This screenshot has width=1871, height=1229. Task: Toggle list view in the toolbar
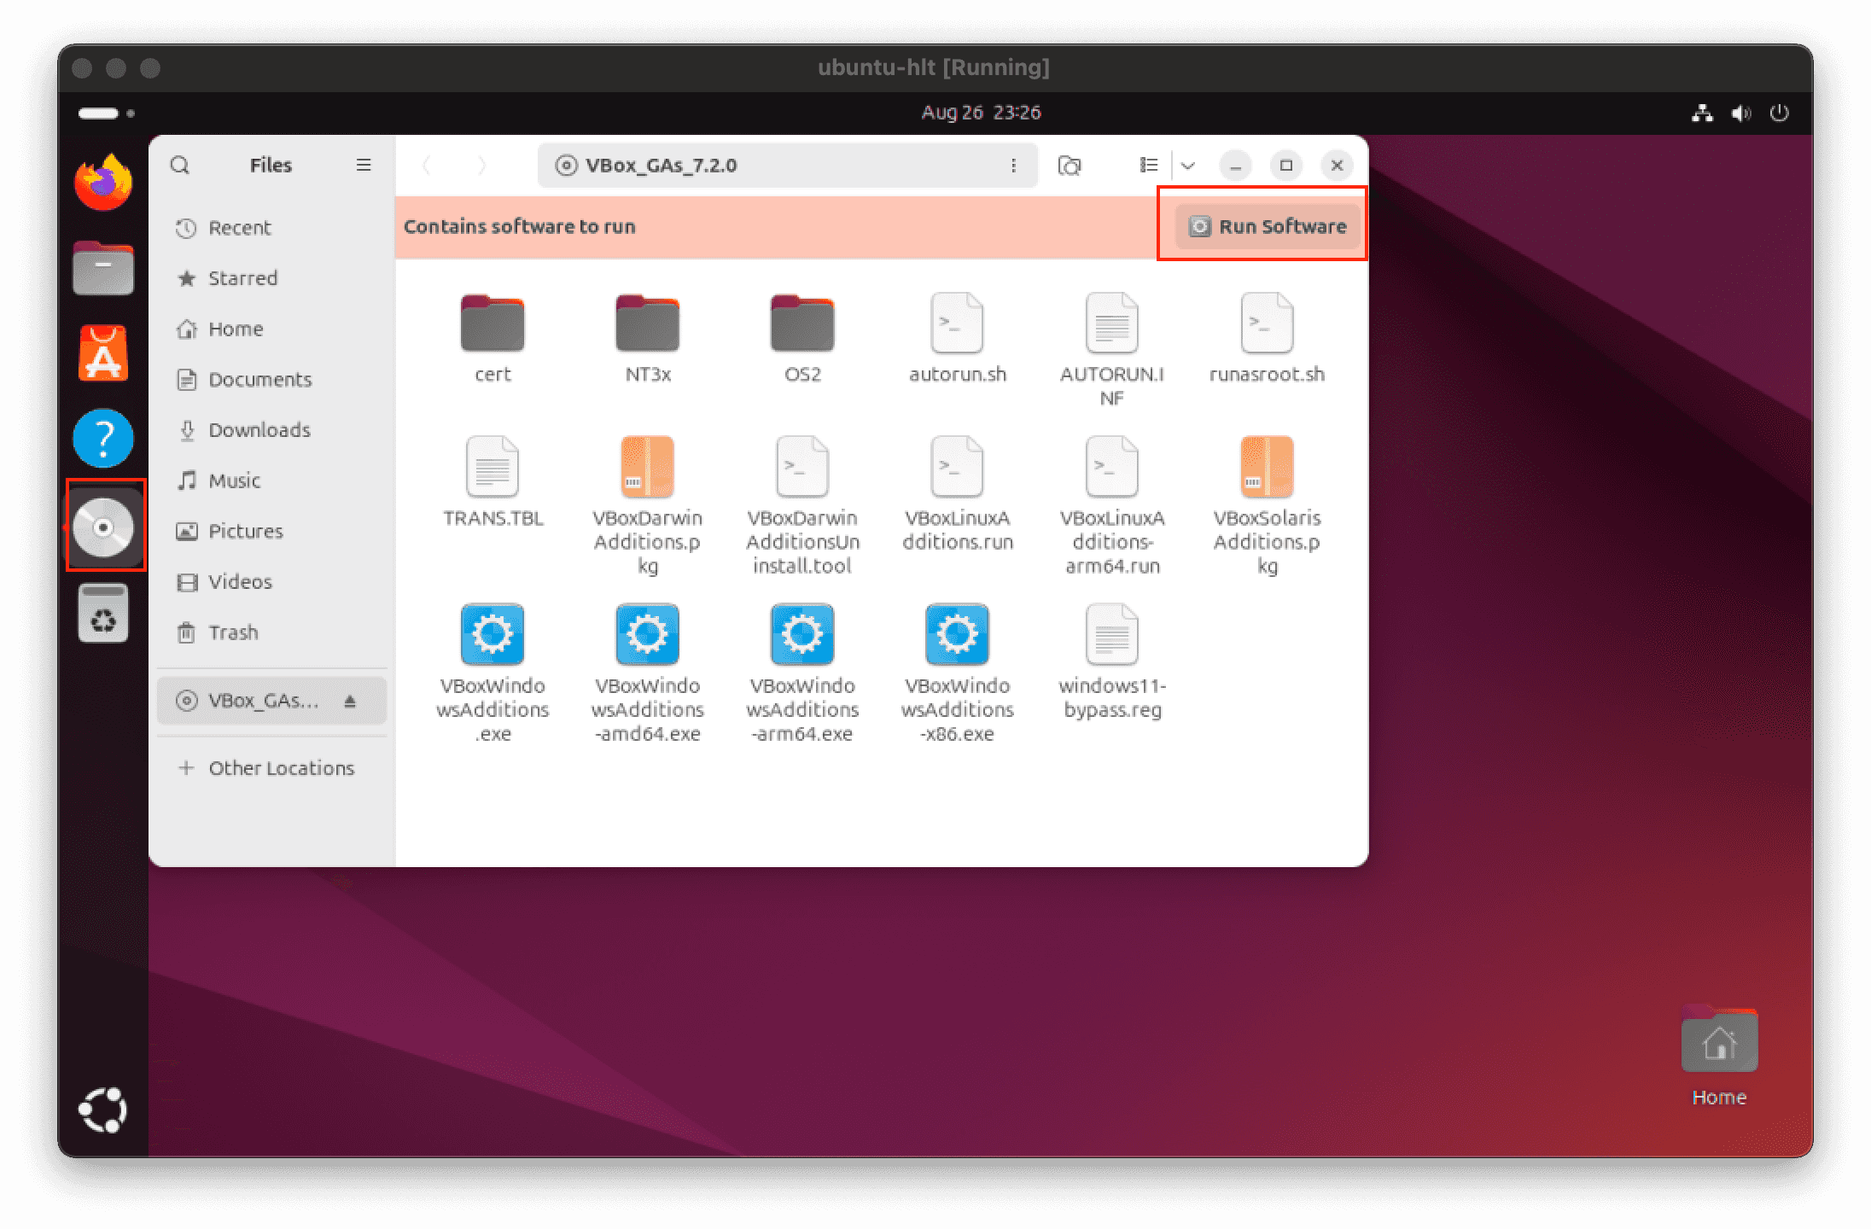coord(1149,165)
